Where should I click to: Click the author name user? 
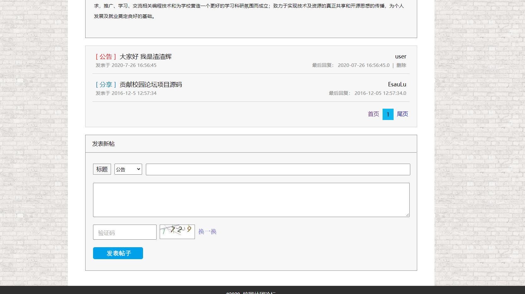click(401, 57)
